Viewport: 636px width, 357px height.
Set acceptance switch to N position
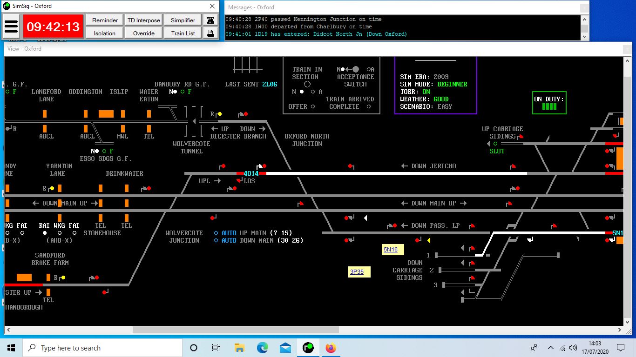point(343,69)
